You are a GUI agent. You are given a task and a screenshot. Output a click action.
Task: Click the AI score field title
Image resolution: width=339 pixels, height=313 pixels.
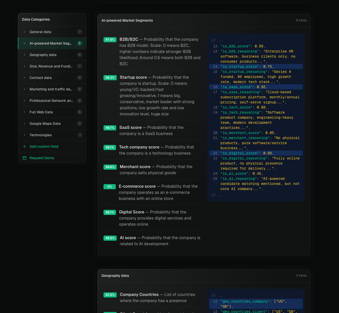[128, 238]
